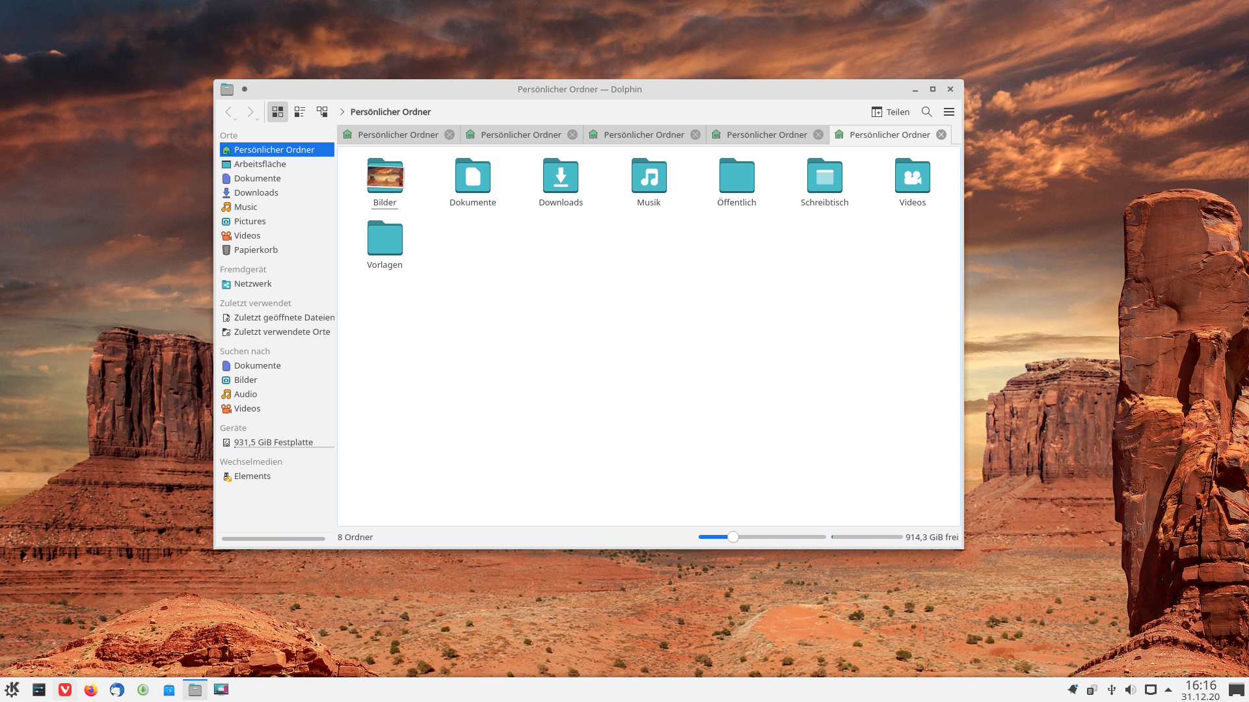
Task: Select Netzwerk in the sidebar
Action: (x=252, y=283)
